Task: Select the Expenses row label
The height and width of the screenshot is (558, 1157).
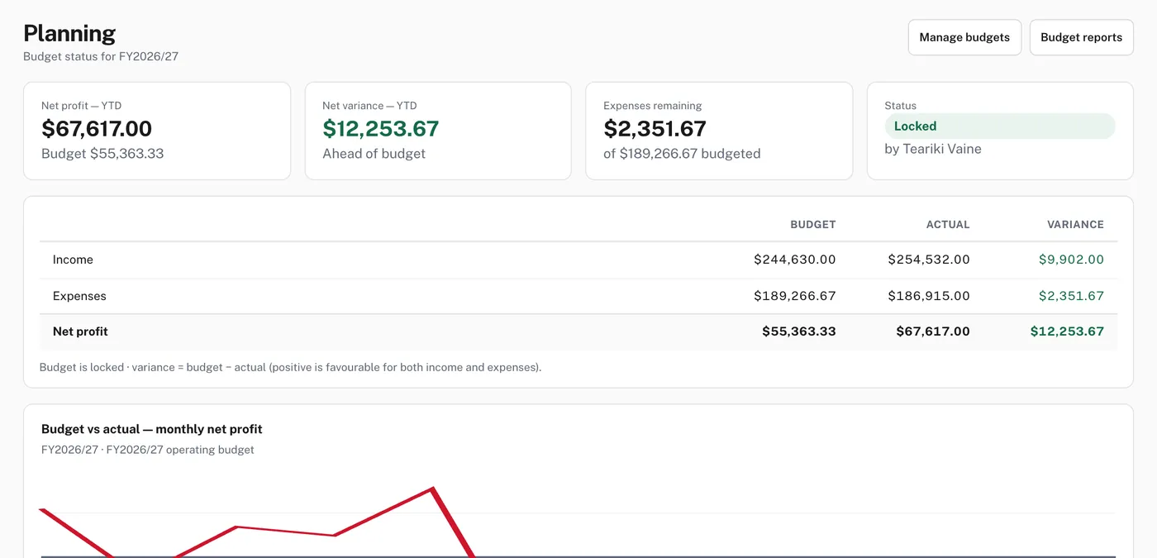Action: [x=79, y=296]
